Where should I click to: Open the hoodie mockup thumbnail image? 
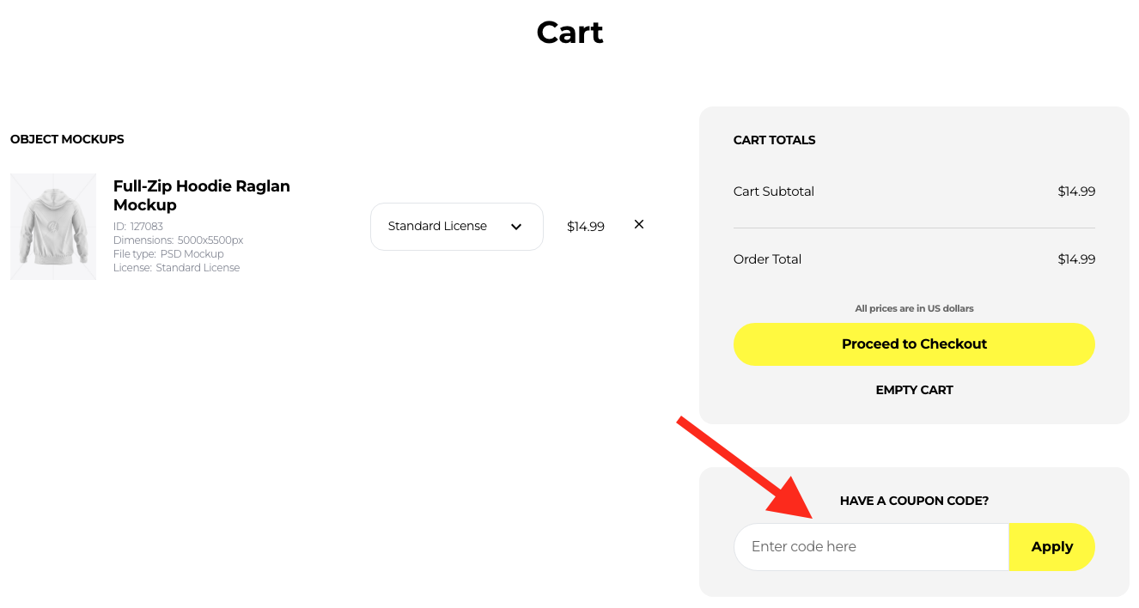[x=53, y=227]
